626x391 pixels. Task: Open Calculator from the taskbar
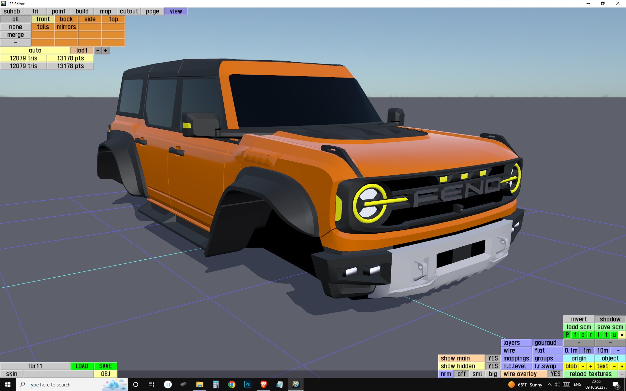pos(216,384)
